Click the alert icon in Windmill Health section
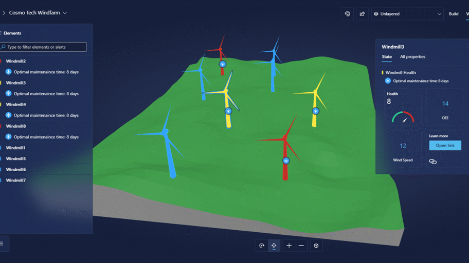The height and width of the screenshot is (263, 469). 388,81
